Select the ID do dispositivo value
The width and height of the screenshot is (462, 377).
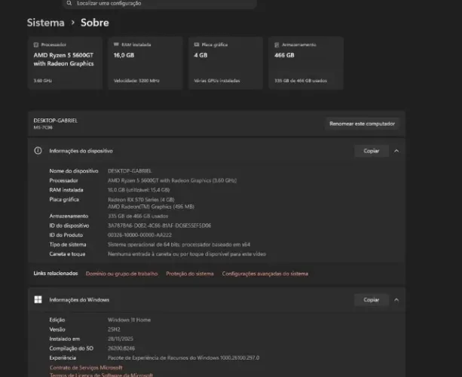coord(160,225)
